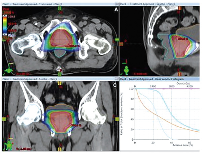Click the dose color wash scale bar
Screen dimensions: 202x154
(x=5, y=25)
